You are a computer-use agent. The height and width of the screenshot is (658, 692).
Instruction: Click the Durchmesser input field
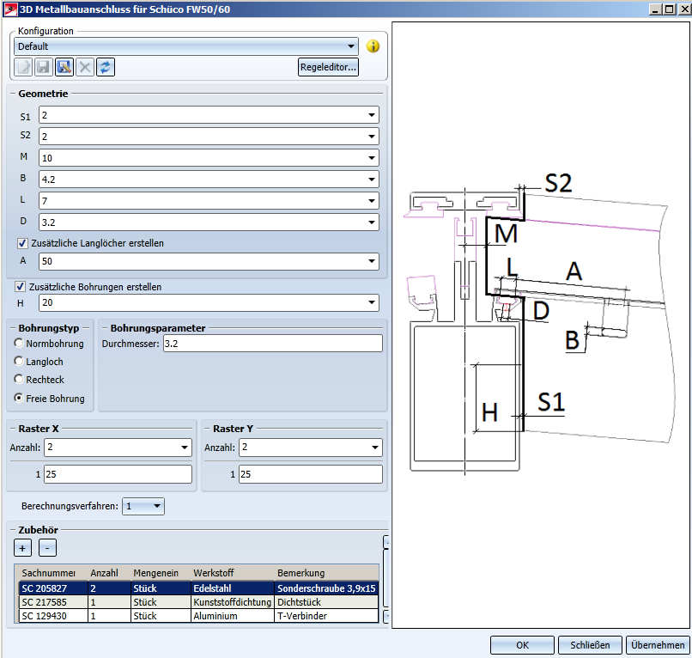click(x=271, y=344)
